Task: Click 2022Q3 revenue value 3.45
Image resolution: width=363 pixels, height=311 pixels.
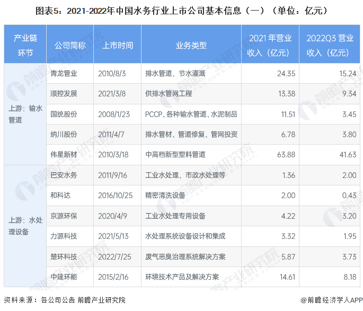Action: (349, 114)
